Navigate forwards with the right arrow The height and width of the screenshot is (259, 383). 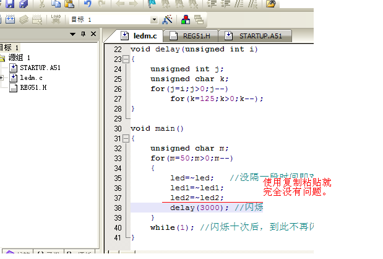click(134, 4)
